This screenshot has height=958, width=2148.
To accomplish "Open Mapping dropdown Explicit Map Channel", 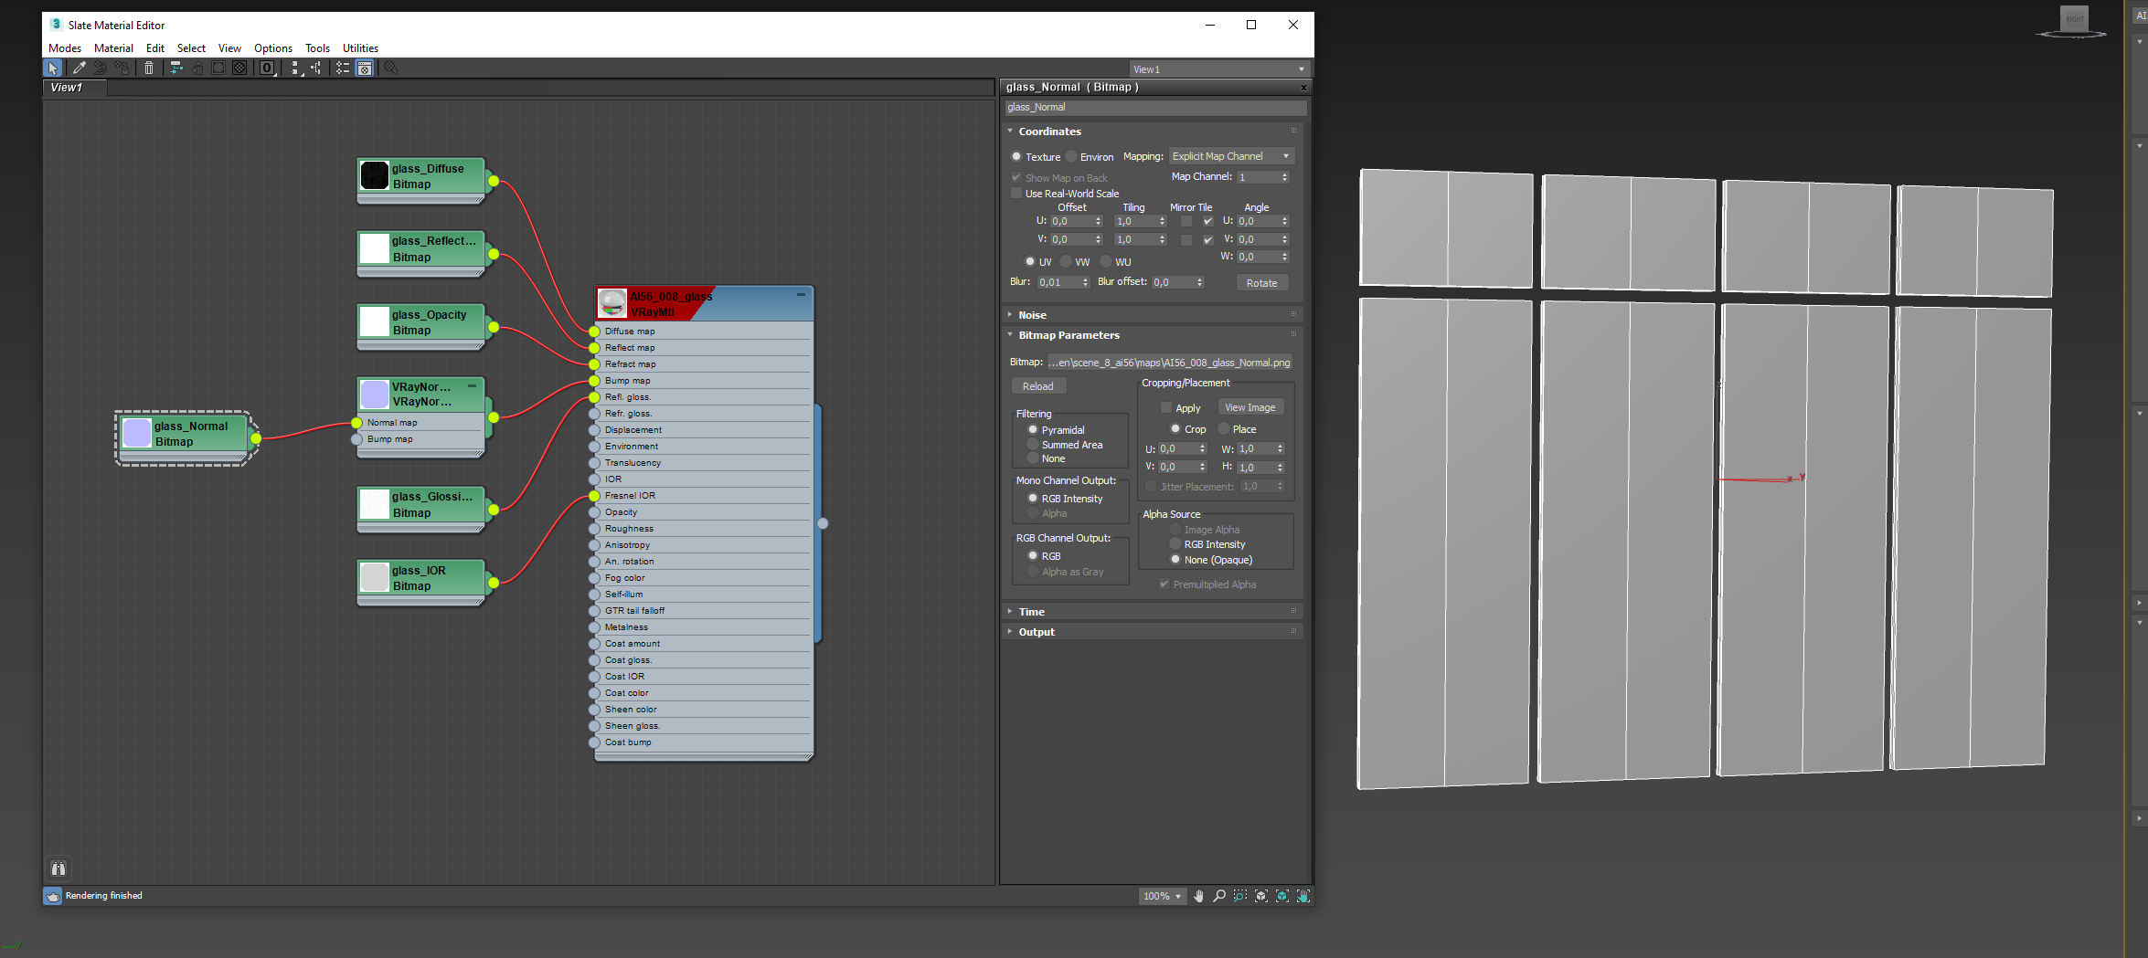I will pos(1231,156).
